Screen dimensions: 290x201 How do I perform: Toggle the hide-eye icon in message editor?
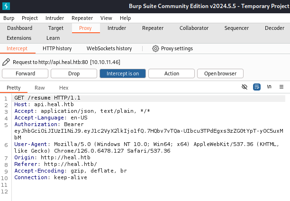coord(245,87)
